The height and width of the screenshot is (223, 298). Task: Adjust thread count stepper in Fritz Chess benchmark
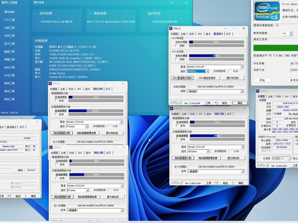[291, 34]
